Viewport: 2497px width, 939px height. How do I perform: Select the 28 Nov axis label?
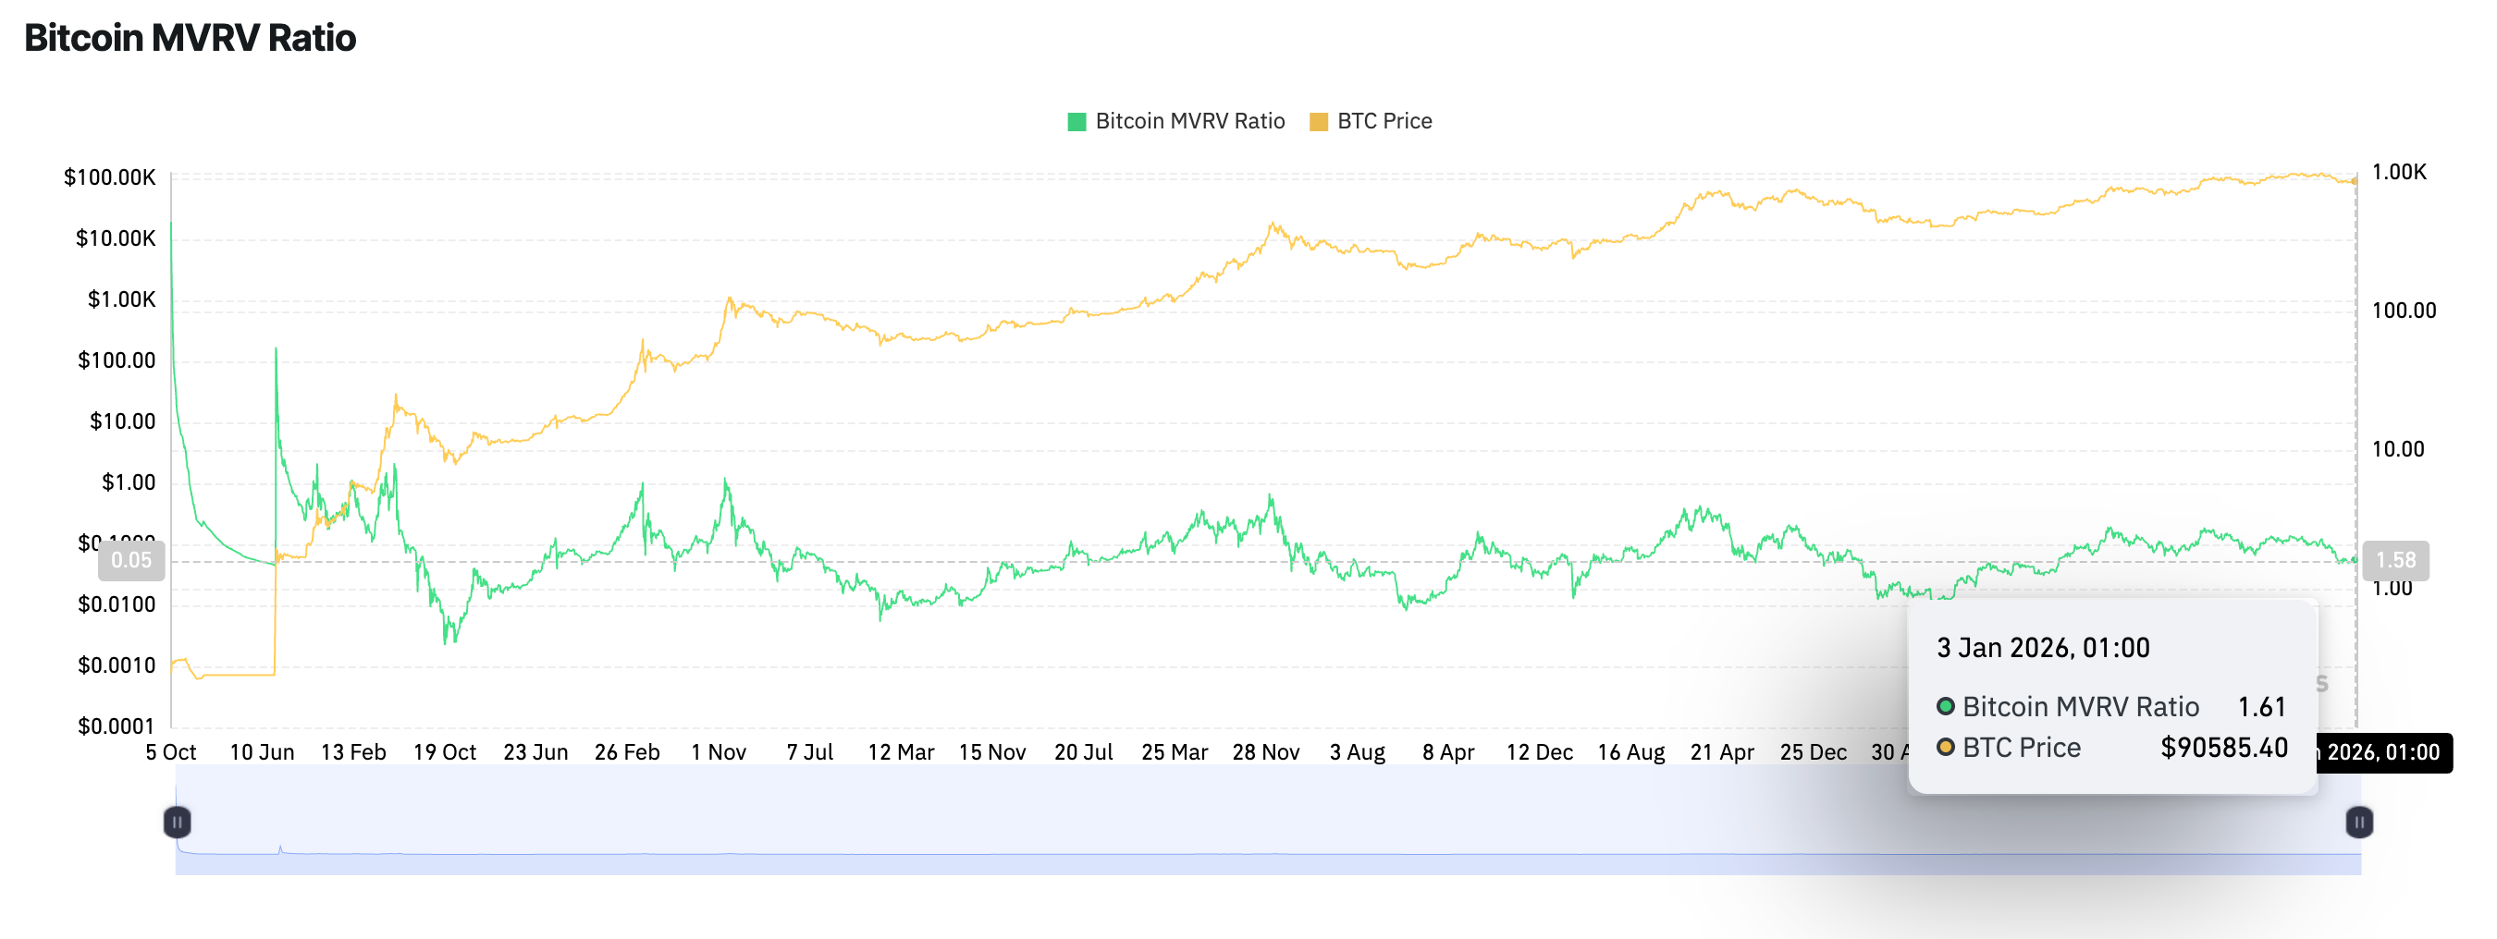[x=1267, y=751]
